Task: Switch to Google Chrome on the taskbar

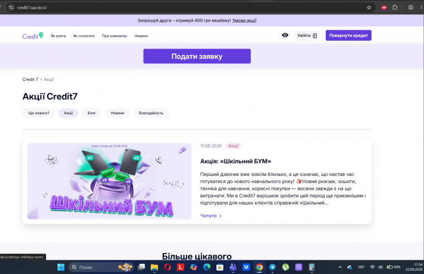Action: (259, 267)
